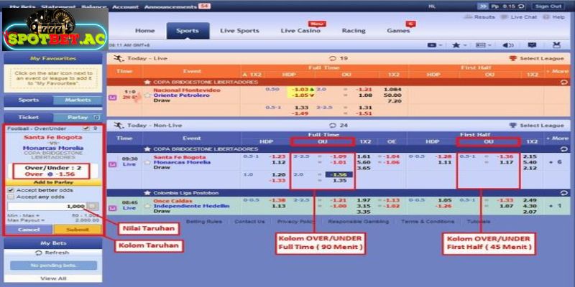Open Announcements in the top menu
Image resolution: width=575 pixels, height=287 pixels.
pyautogui.click(x=170, y=7)
